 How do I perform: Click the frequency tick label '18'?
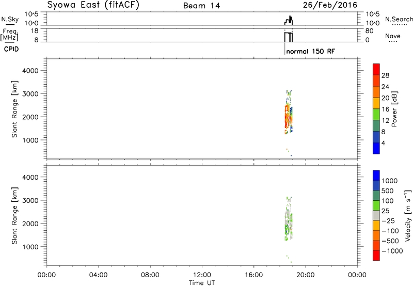point(34,31)
